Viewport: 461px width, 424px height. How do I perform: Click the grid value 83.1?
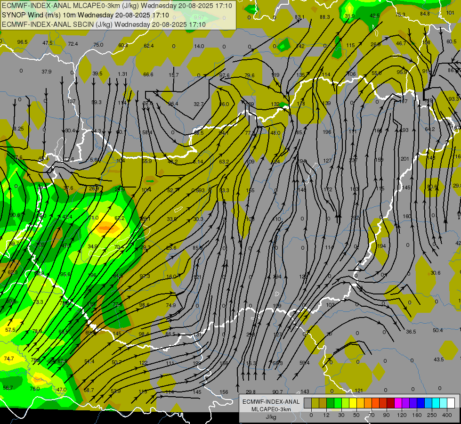299,17
